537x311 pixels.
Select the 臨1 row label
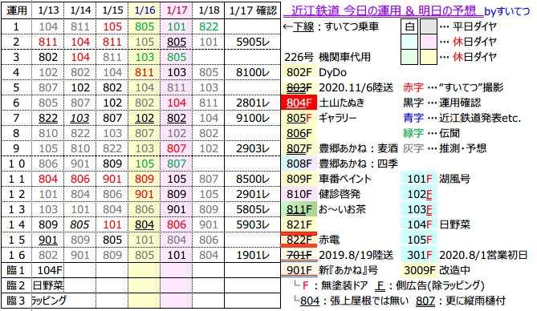pyautogui.click(x=16, y=270)
